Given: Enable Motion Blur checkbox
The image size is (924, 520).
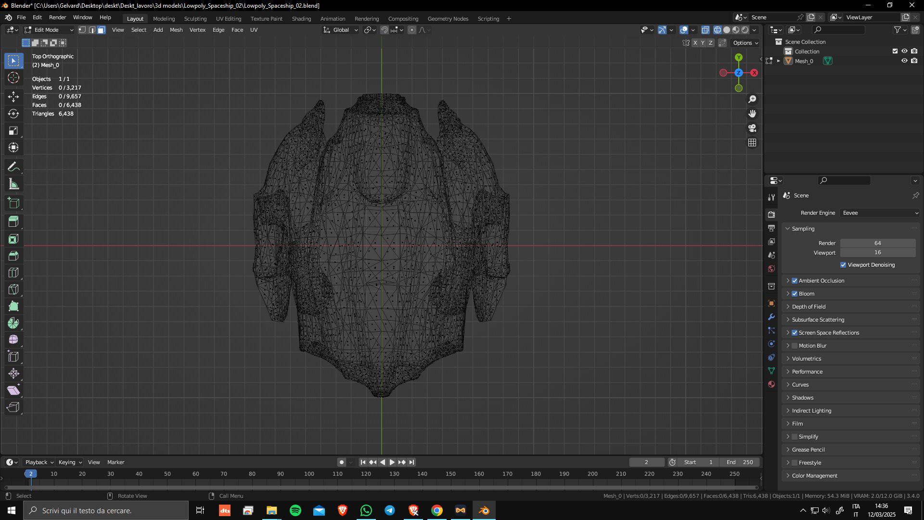Looking at the screenshot, I should 795,346.
